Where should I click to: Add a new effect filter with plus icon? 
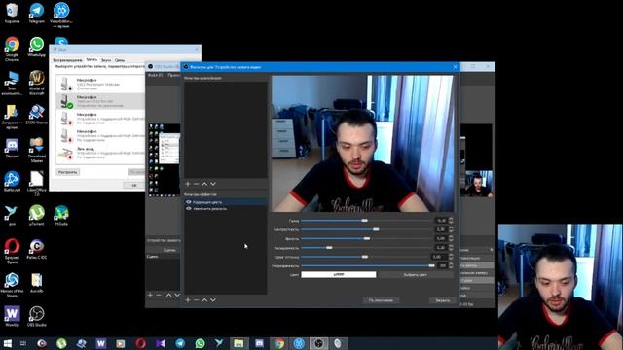[x=188, y=300]
